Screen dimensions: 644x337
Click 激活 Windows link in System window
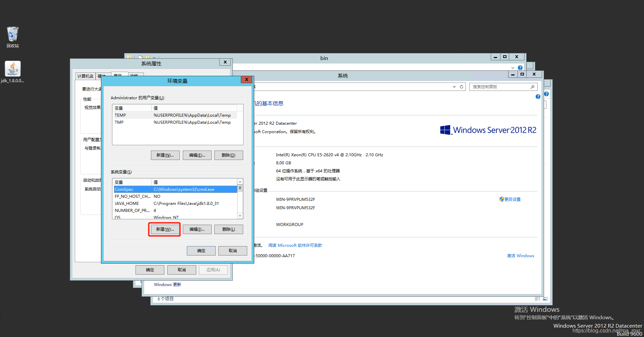click(521, 256)
